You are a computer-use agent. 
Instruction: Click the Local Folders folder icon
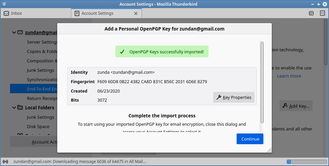tap(20, 108)
